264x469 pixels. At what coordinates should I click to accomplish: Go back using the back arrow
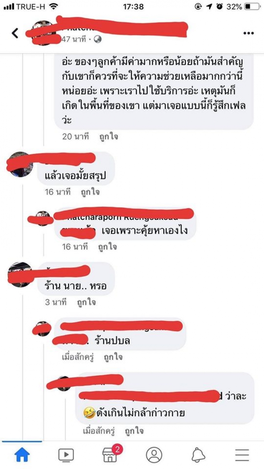[15, 33]
